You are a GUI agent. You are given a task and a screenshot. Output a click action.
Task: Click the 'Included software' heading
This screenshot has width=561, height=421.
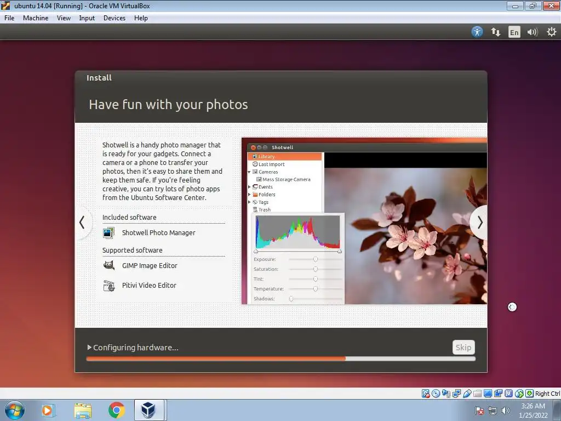(x=129, y=217)
